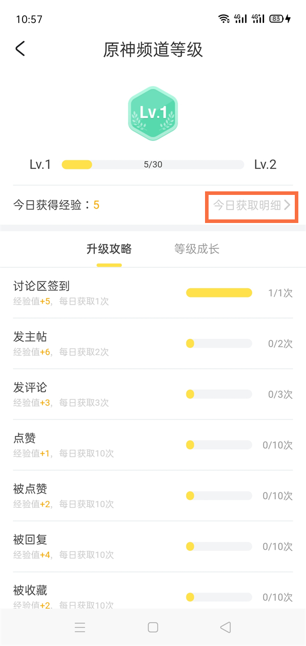The width and height of the screenshot is (306, 646).
Task: Select the 升级攻略 tab
Action: click(109, 249)
